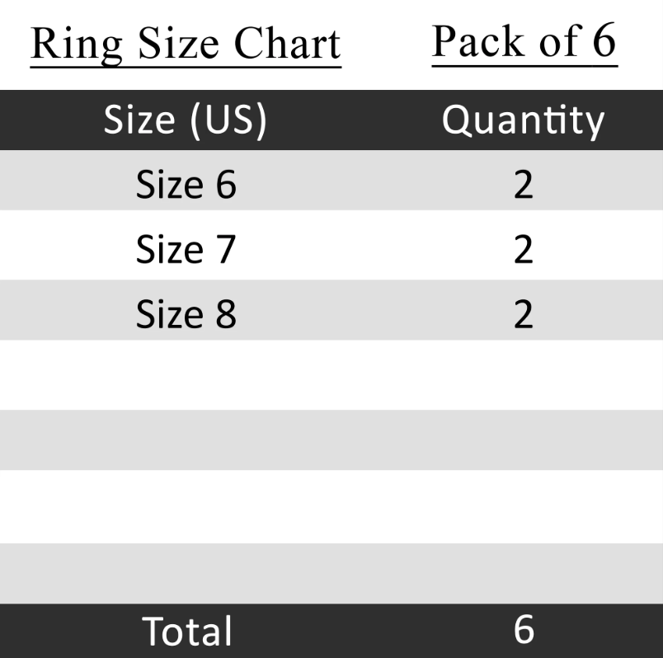Select the quantity value for Size 7

coord(523,248)
